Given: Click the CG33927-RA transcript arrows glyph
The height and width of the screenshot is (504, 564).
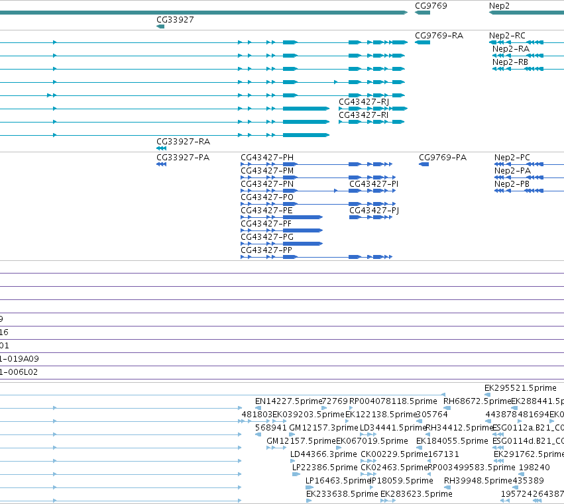Looking at the screenshot, I should point(162,148).
